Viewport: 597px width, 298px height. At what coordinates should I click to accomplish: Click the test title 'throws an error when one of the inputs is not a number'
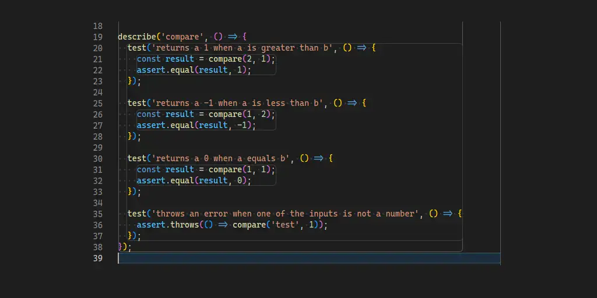tap(285, 214)
